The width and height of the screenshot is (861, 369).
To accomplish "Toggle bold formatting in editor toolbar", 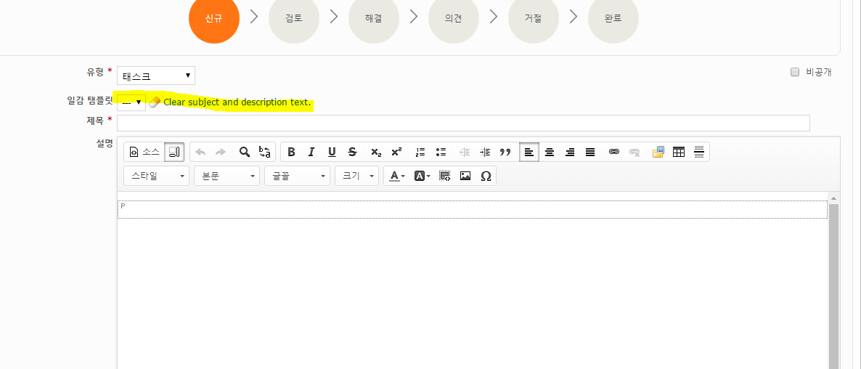I will click(291, 152).
